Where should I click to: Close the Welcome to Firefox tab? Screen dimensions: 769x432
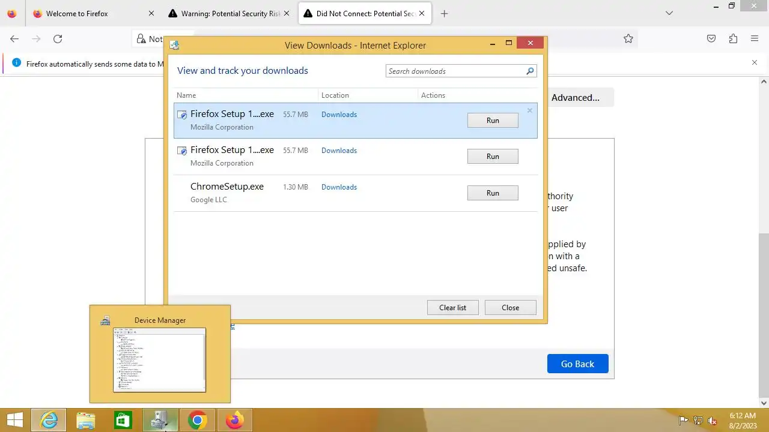[x=151, y=13]
